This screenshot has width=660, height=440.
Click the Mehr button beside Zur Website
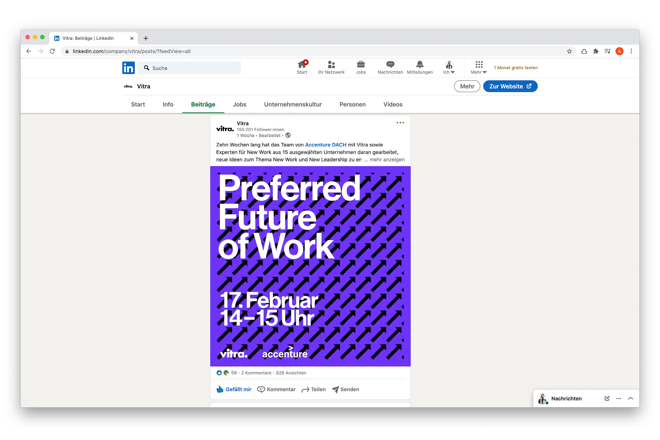coord(467,86)
